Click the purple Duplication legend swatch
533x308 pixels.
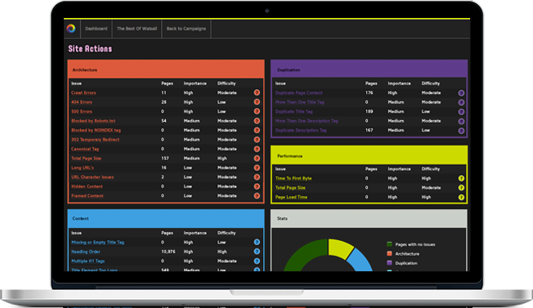[x=390, y=263]
